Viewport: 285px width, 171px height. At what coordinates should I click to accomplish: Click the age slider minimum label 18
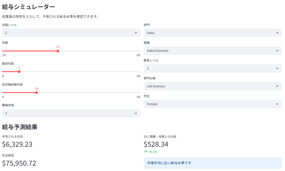click(x=4, y=55)
